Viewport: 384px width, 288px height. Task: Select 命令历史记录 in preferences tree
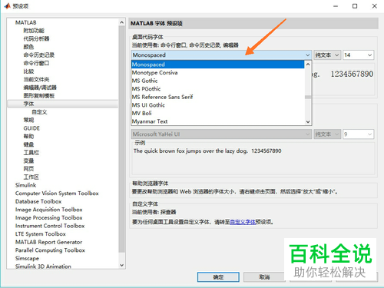pos(39,55)
